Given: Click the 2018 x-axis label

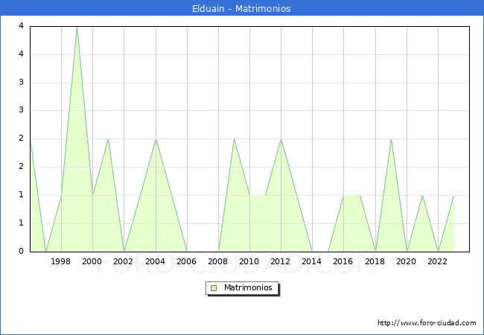Looking at the screenshot, I should tap(375, 261).
